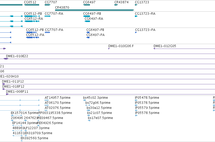Select the CG7707-RA transcript glyph

47,16
